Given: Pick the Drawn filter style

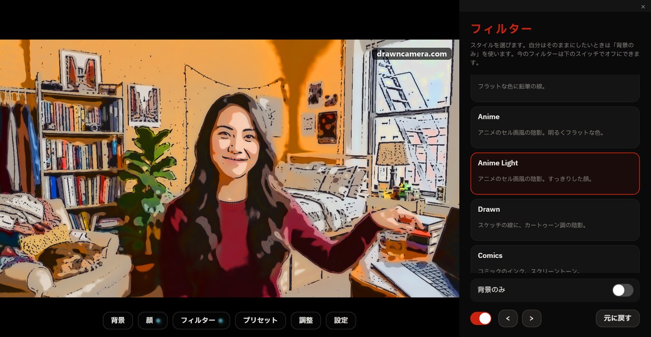Looking at the screenshot, I should (x=555, y=220).
